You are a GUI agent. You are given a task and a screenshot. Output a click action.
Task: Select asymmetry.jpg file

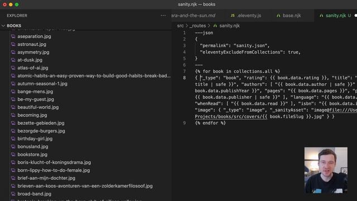point(33,52)
